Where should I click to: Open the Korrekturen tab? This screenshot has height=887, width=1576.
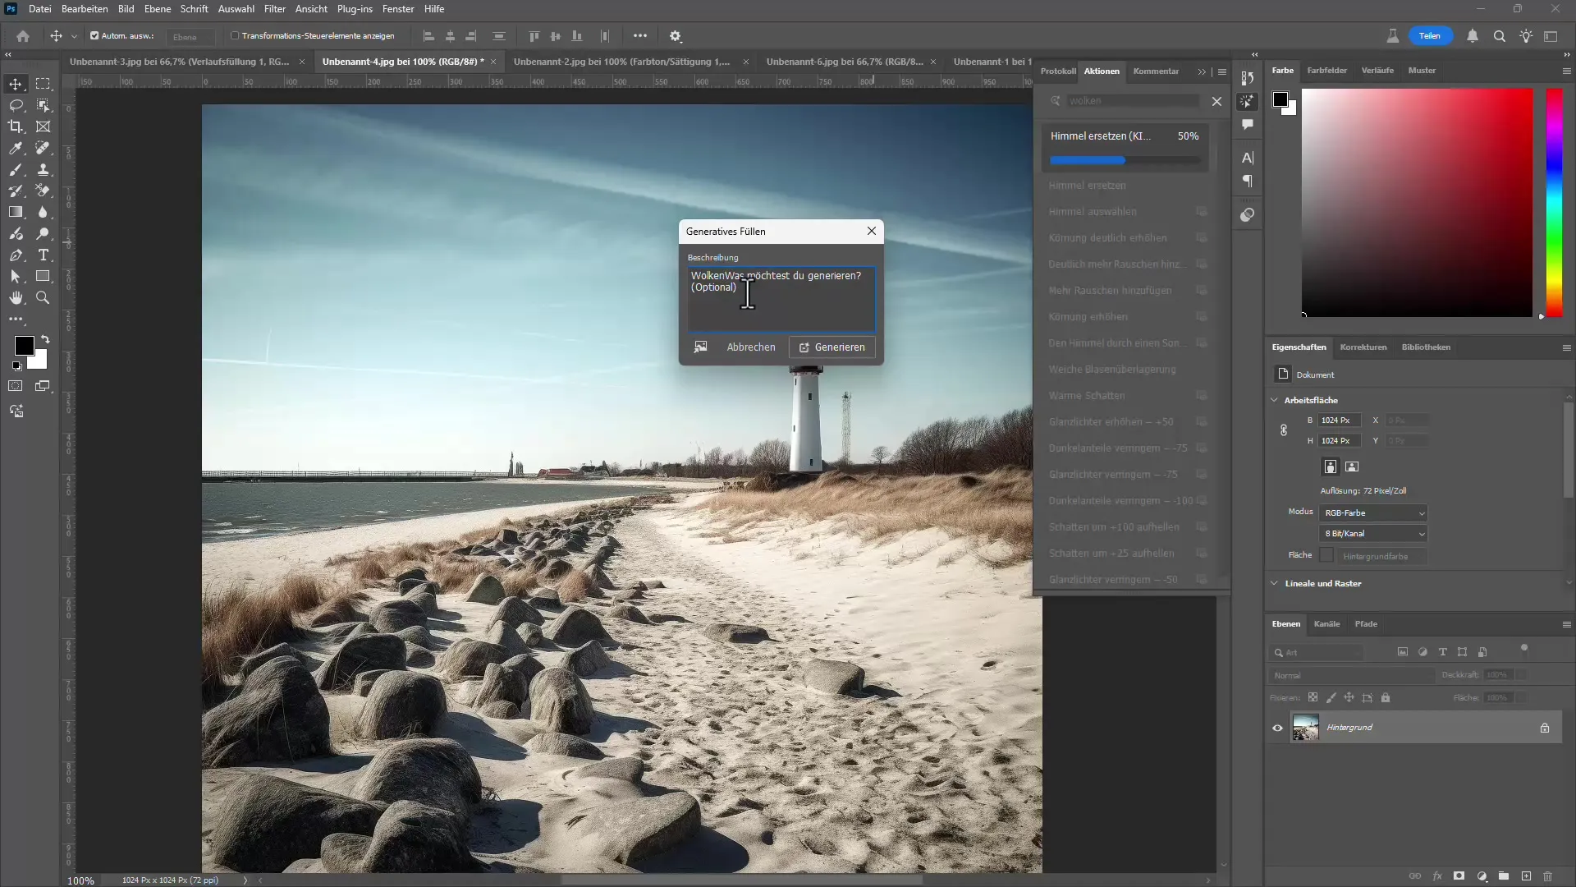(1363, 347)
